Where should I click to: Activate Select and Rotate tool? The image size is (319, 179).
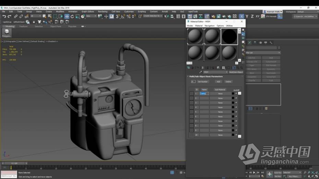(72, 16)
